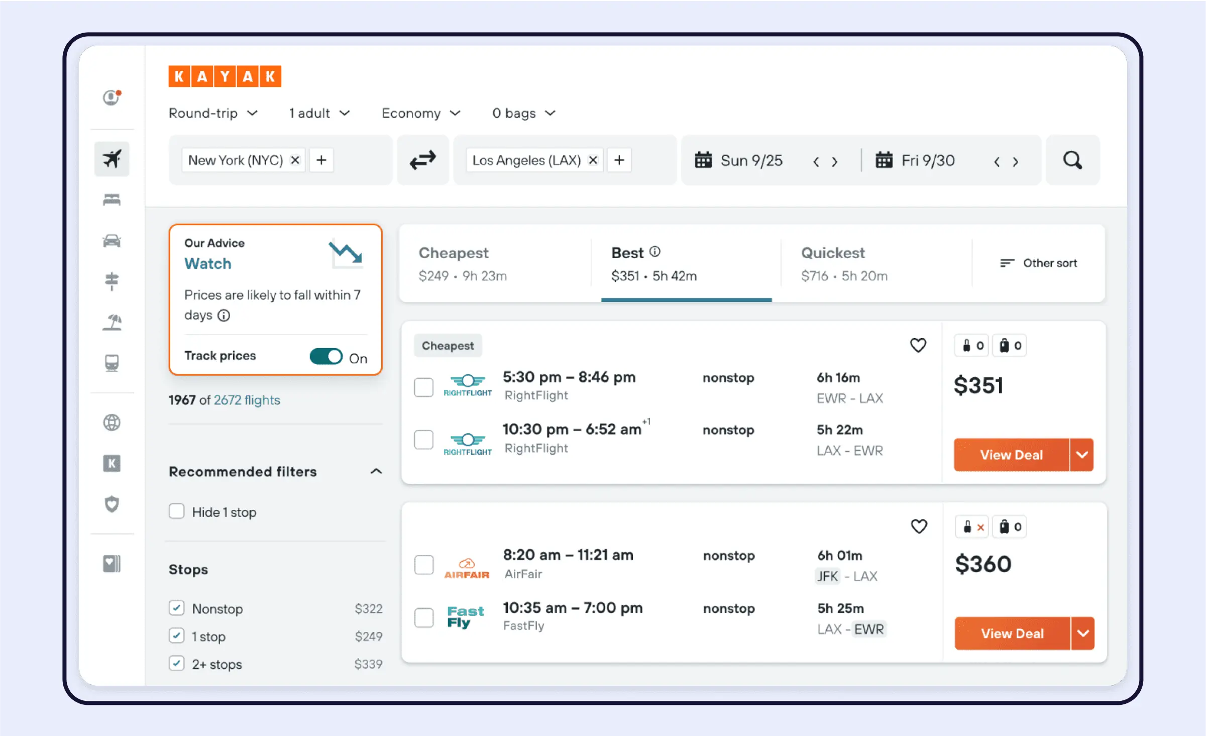Screen dimensions: 1206x736
Task: Click the shield/protection icon in sidebar
Action: 111,504
